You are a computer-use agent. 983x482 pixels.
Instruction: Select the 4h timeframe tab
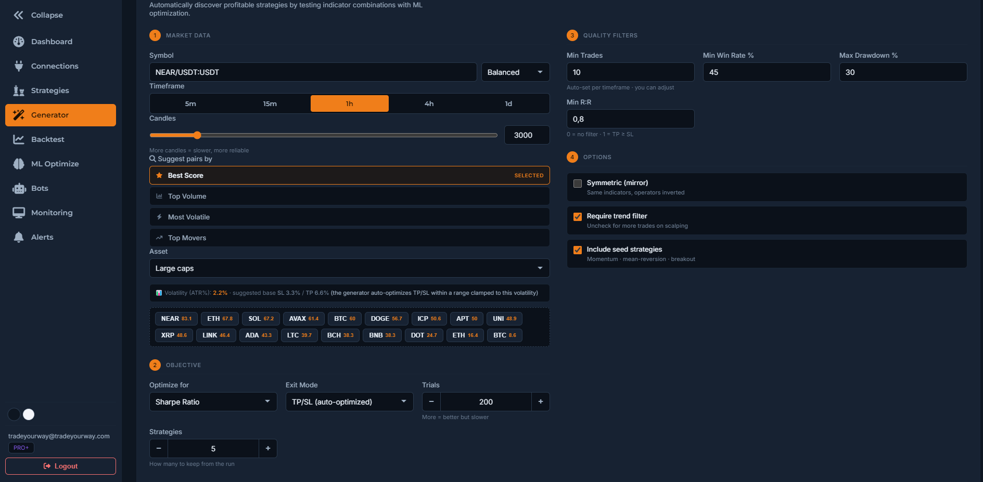tap(429, 103)
